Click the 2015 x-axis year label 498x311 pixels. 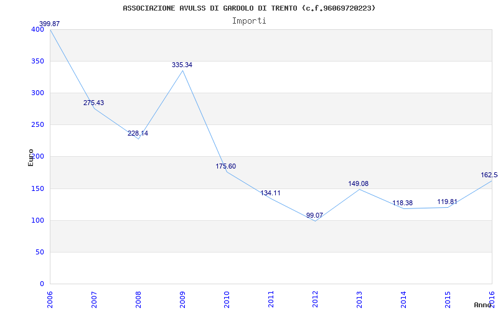pyautogui.click(x=448, y=299)
